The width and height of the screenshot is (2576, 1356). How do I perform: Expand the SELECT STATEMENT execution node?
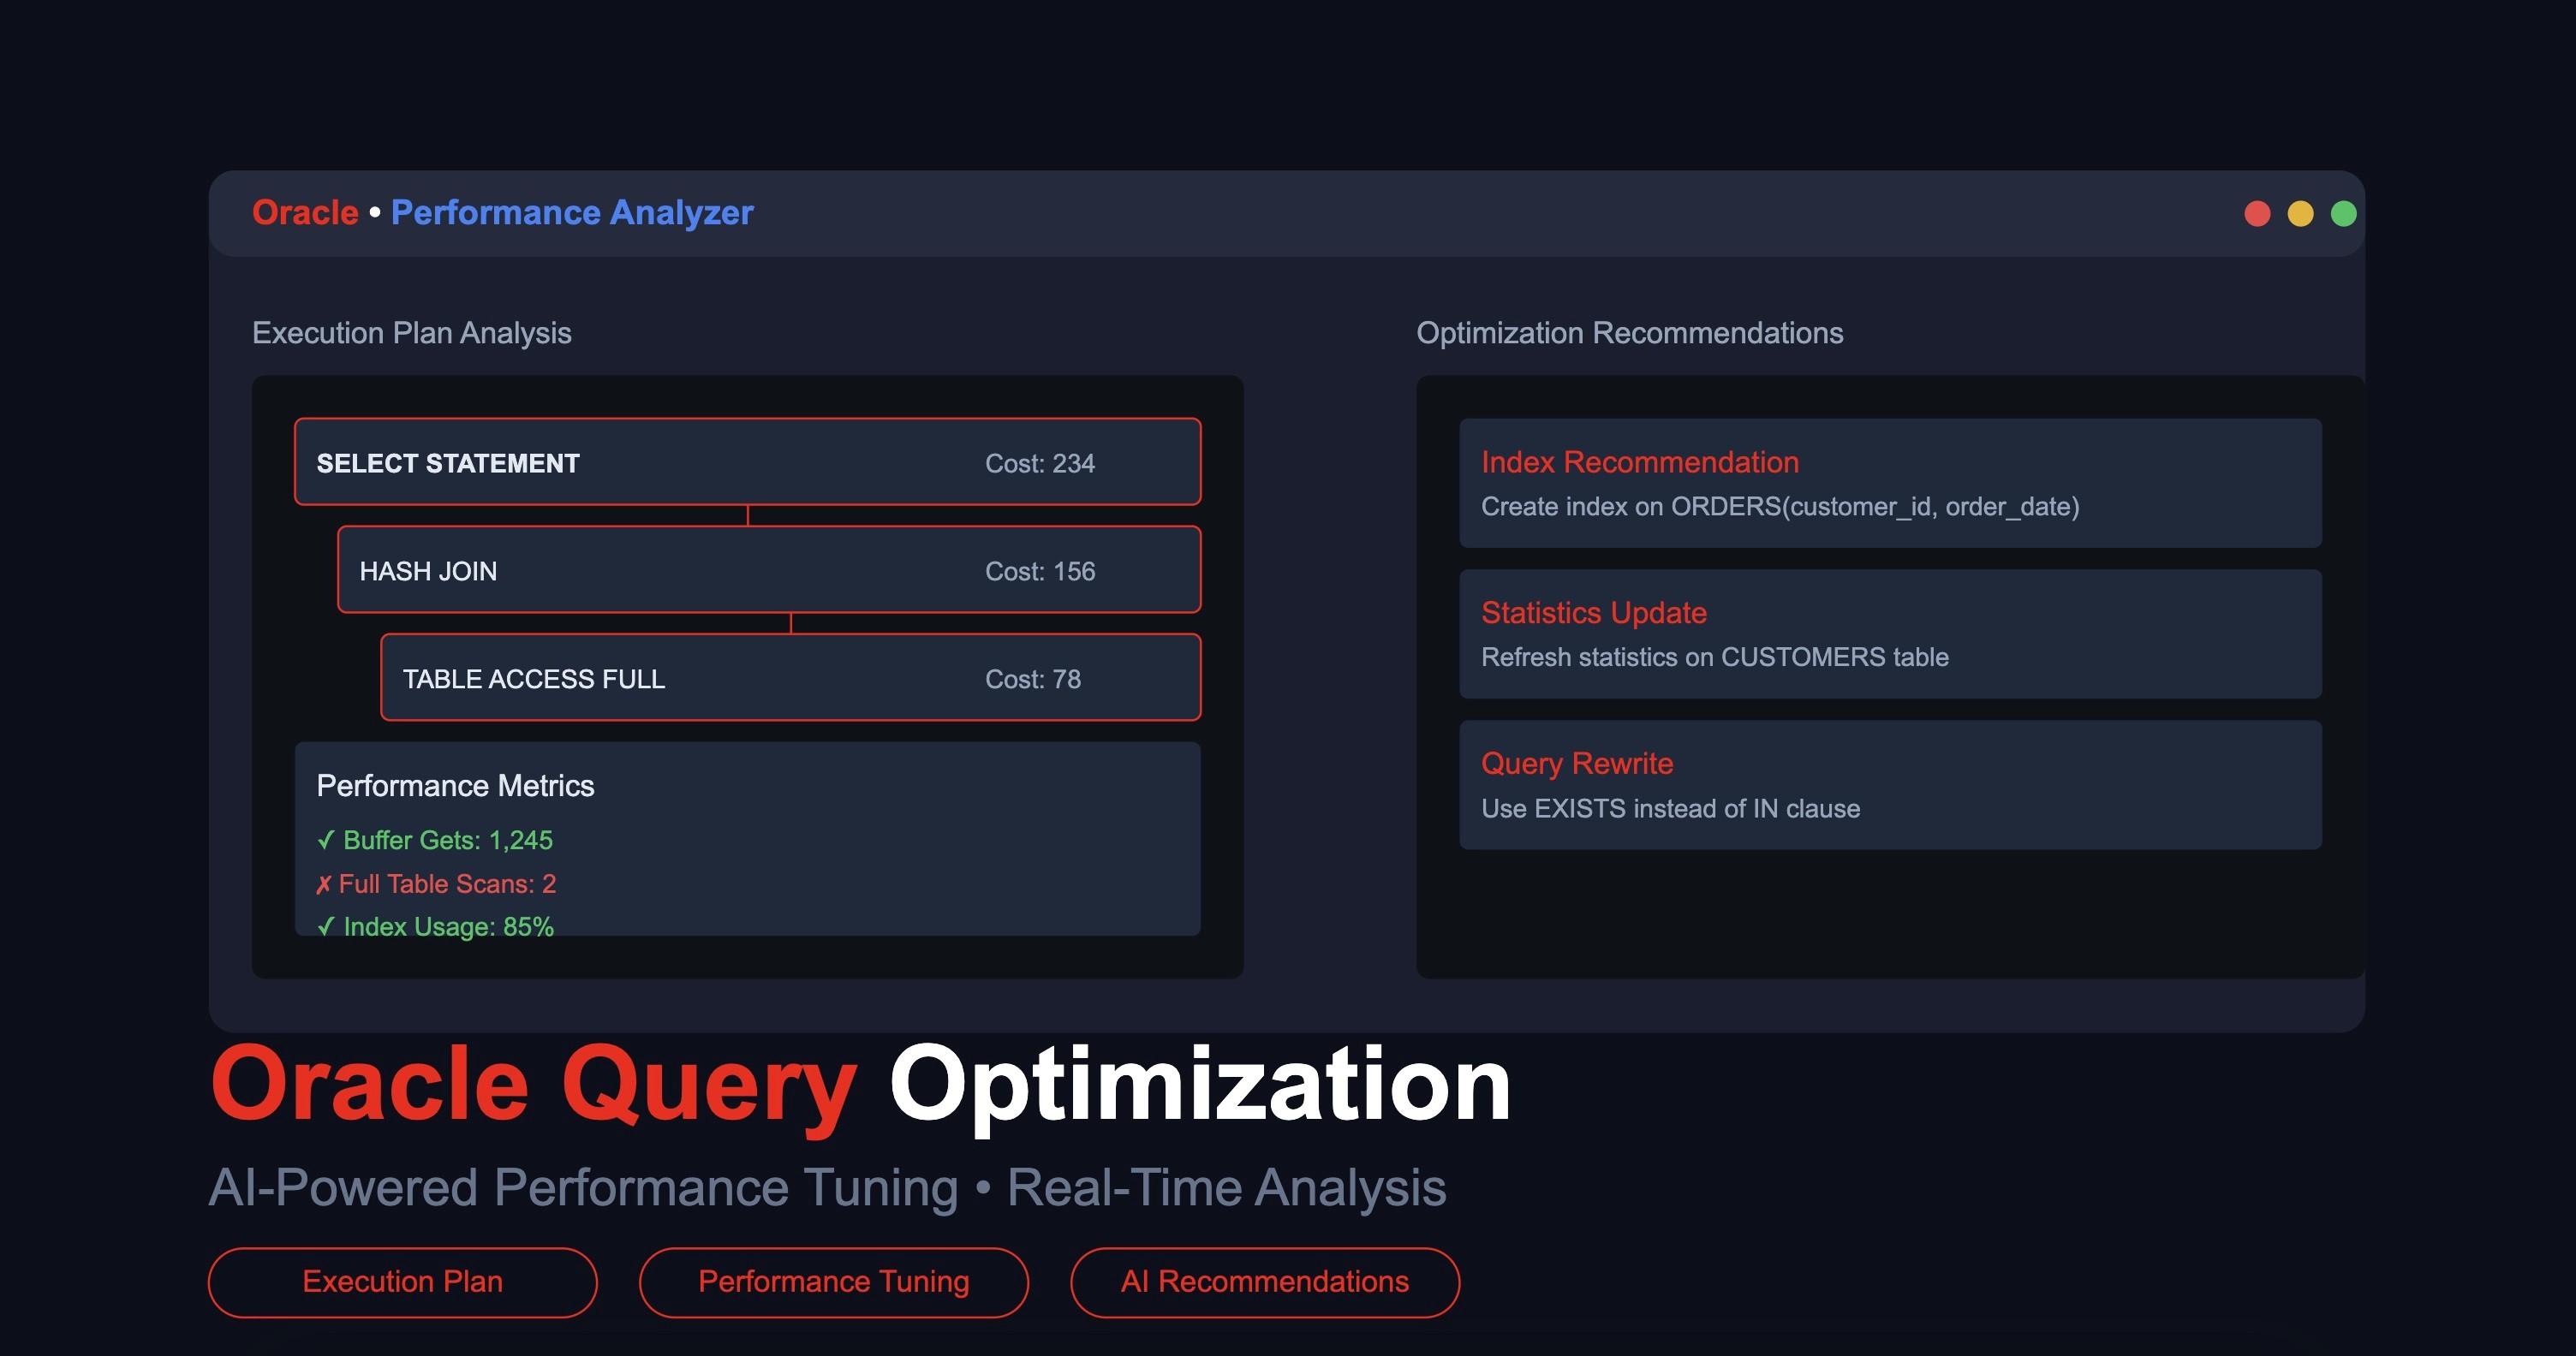748,461
